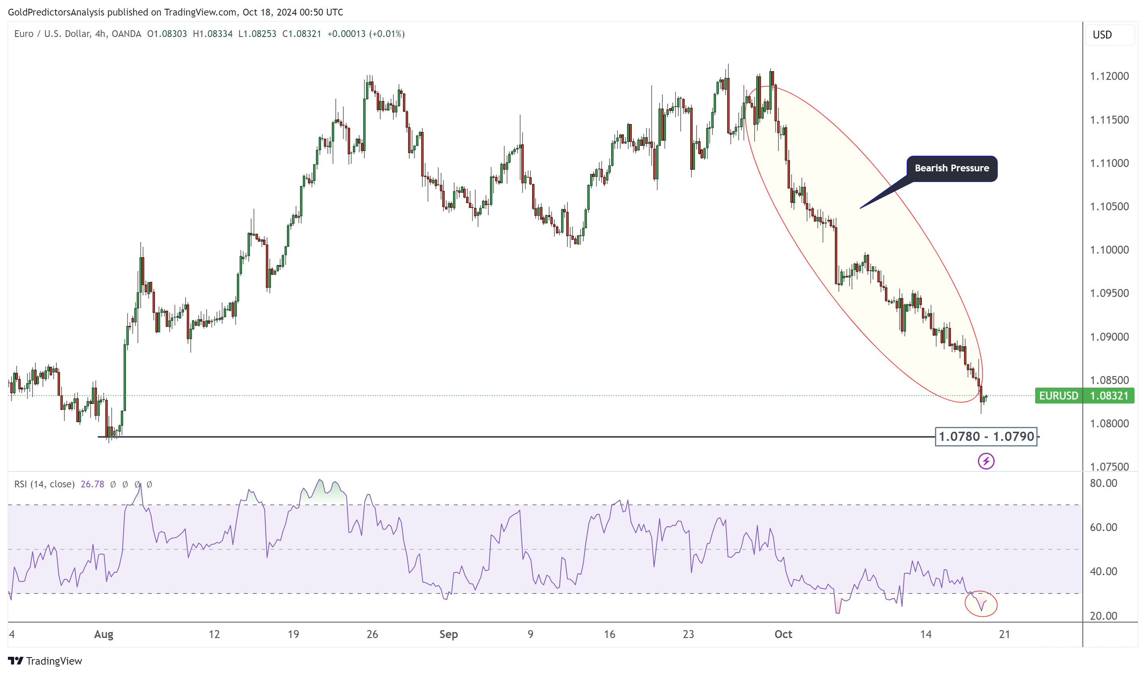This screenshot has height=675, width=1146.
Task: Click the 1.11000 price axis label
Action: pos(1109,163)
